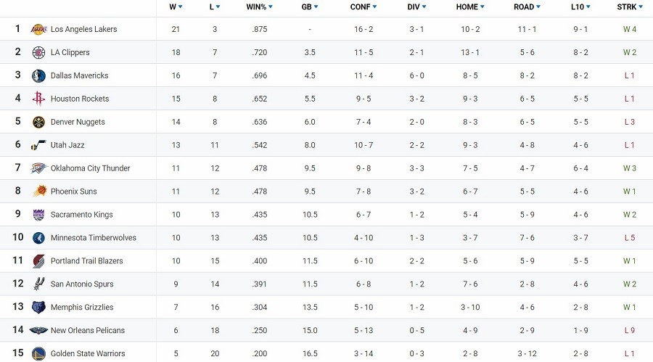Open Oklahoma City Thunder team link
The width and height of the screenshot is (653, 362).
pyautogui.click(x=91, y=168)
